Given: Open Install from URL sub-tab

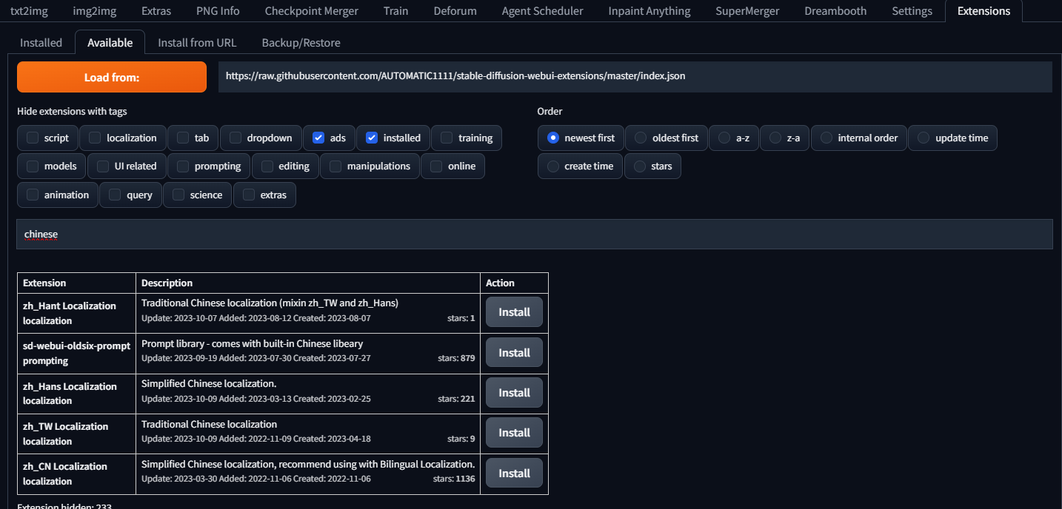Looking at the screenshot, I should click(x=197, y=42).
